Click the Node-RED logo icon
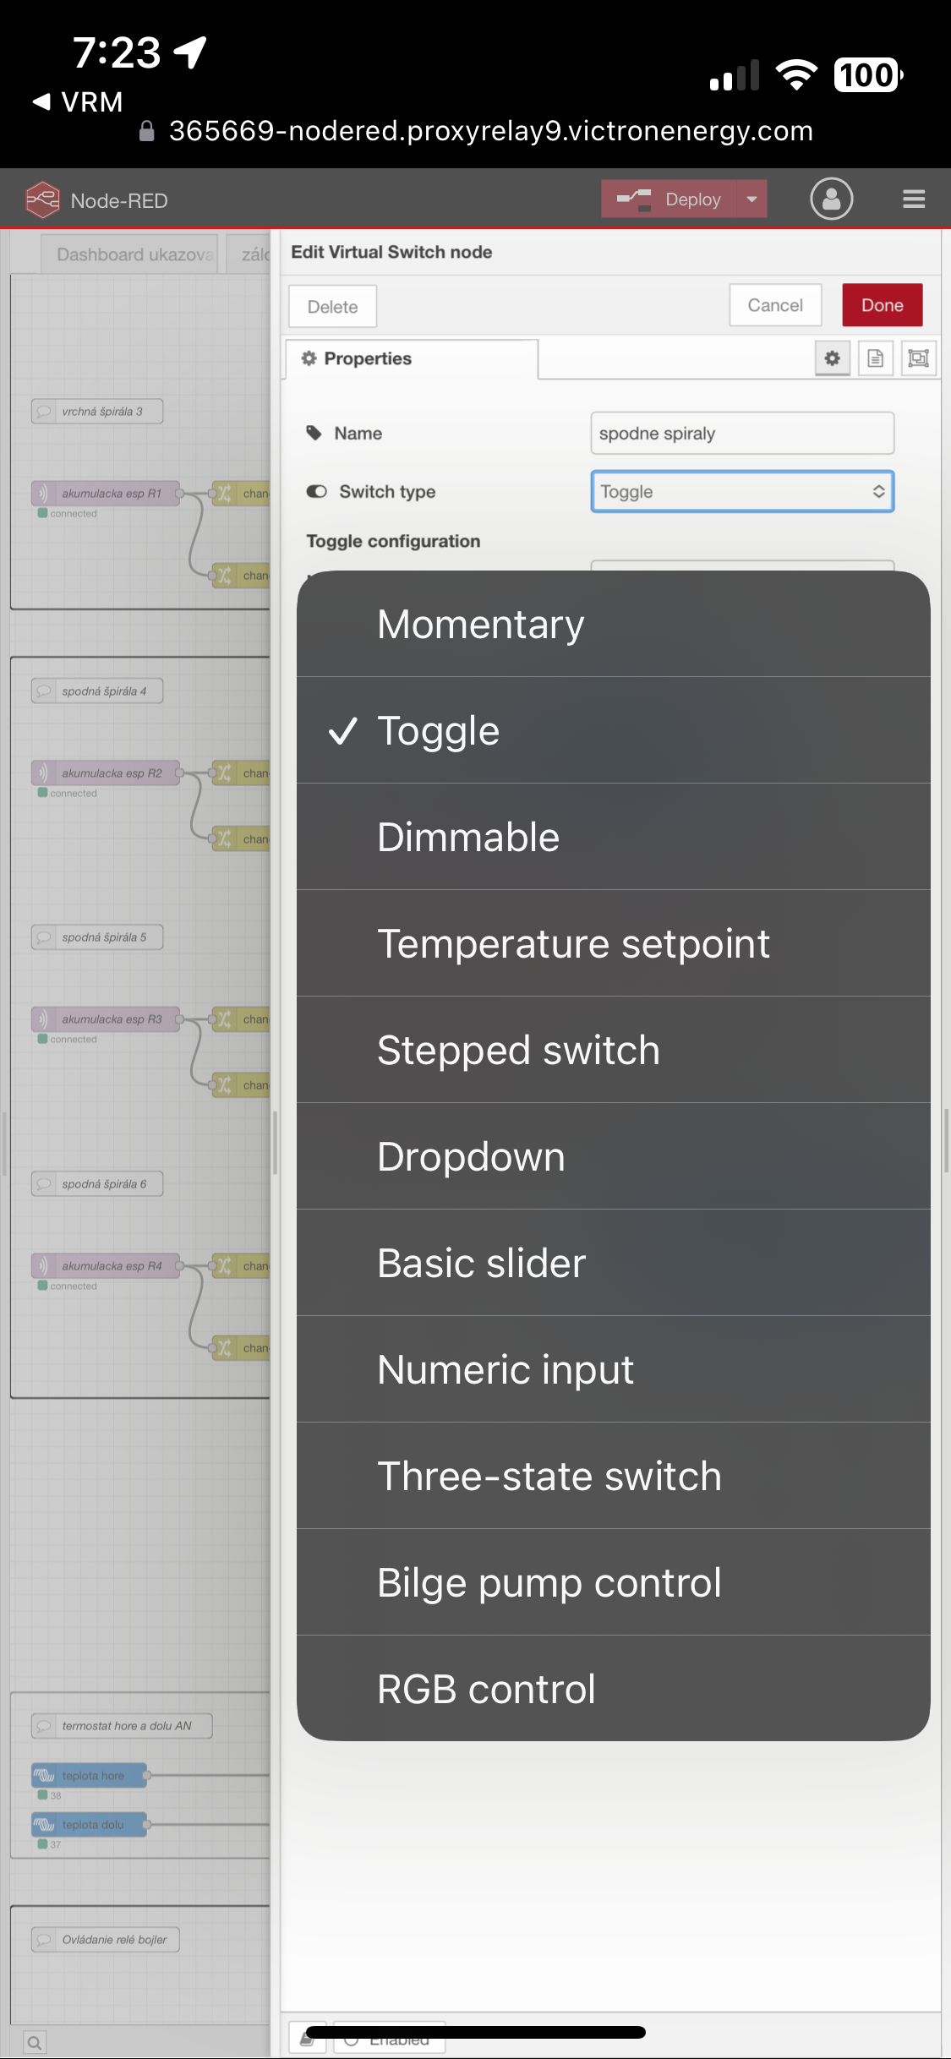Image resolution: width=951 pixels, height=2059 pixels. 42,200
